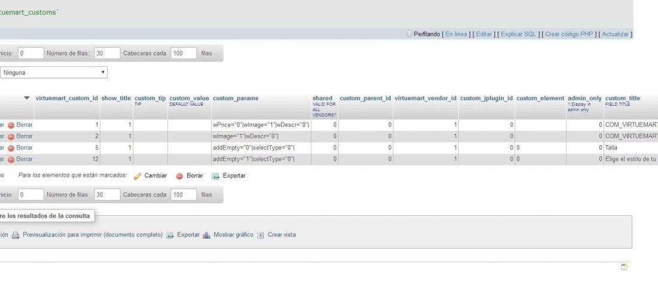Click Exportar for marked items
This screenshot has width=658, height=282.
coord(234,176)
